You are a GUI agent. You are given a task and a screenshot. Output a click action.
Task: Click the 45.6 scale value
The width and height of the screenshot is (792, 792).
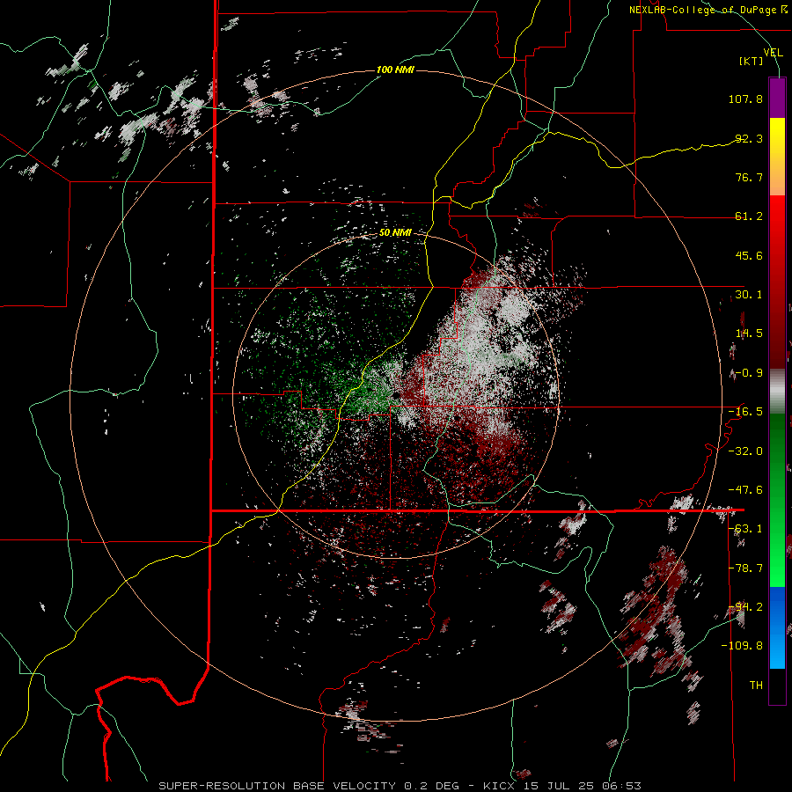click(x=749, y=255)
